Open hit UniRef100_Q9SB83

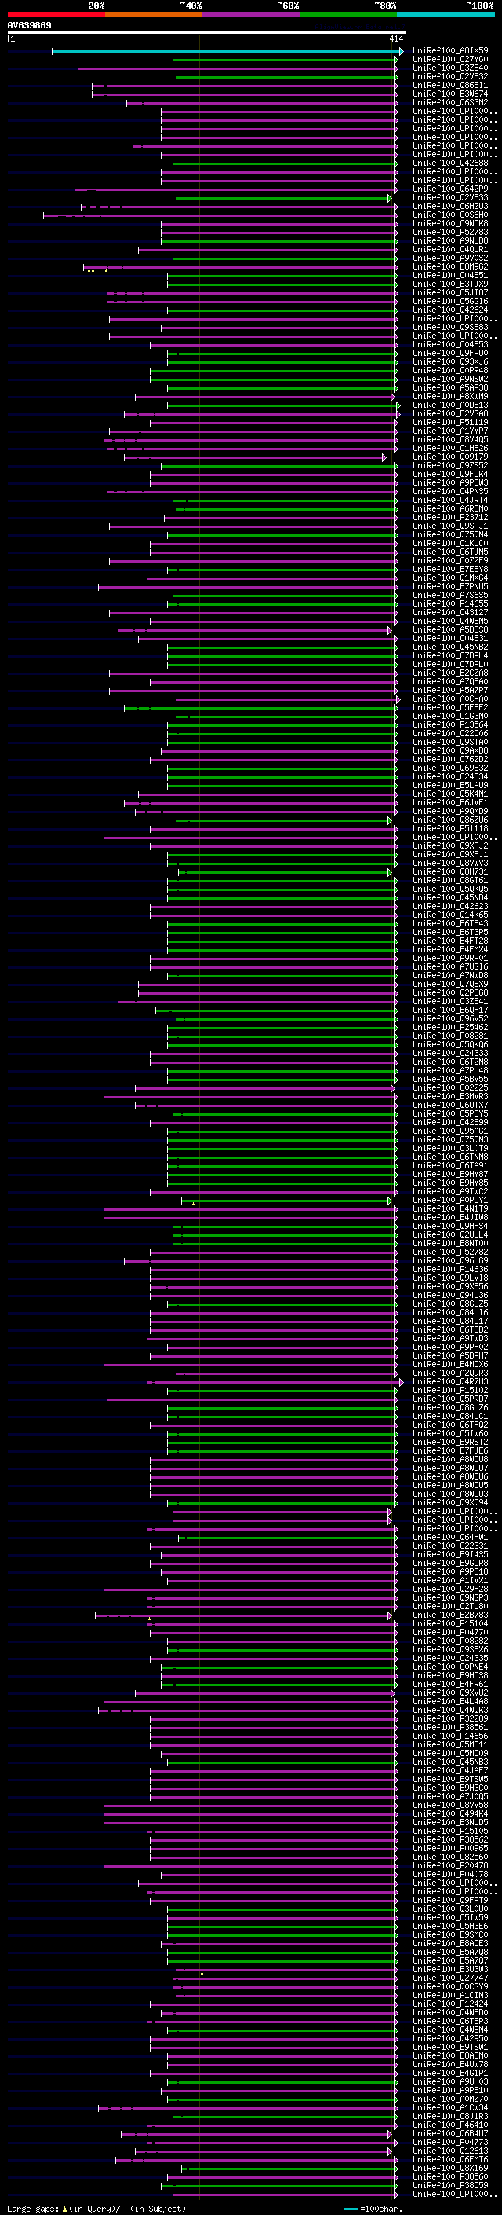click(450, 327)
